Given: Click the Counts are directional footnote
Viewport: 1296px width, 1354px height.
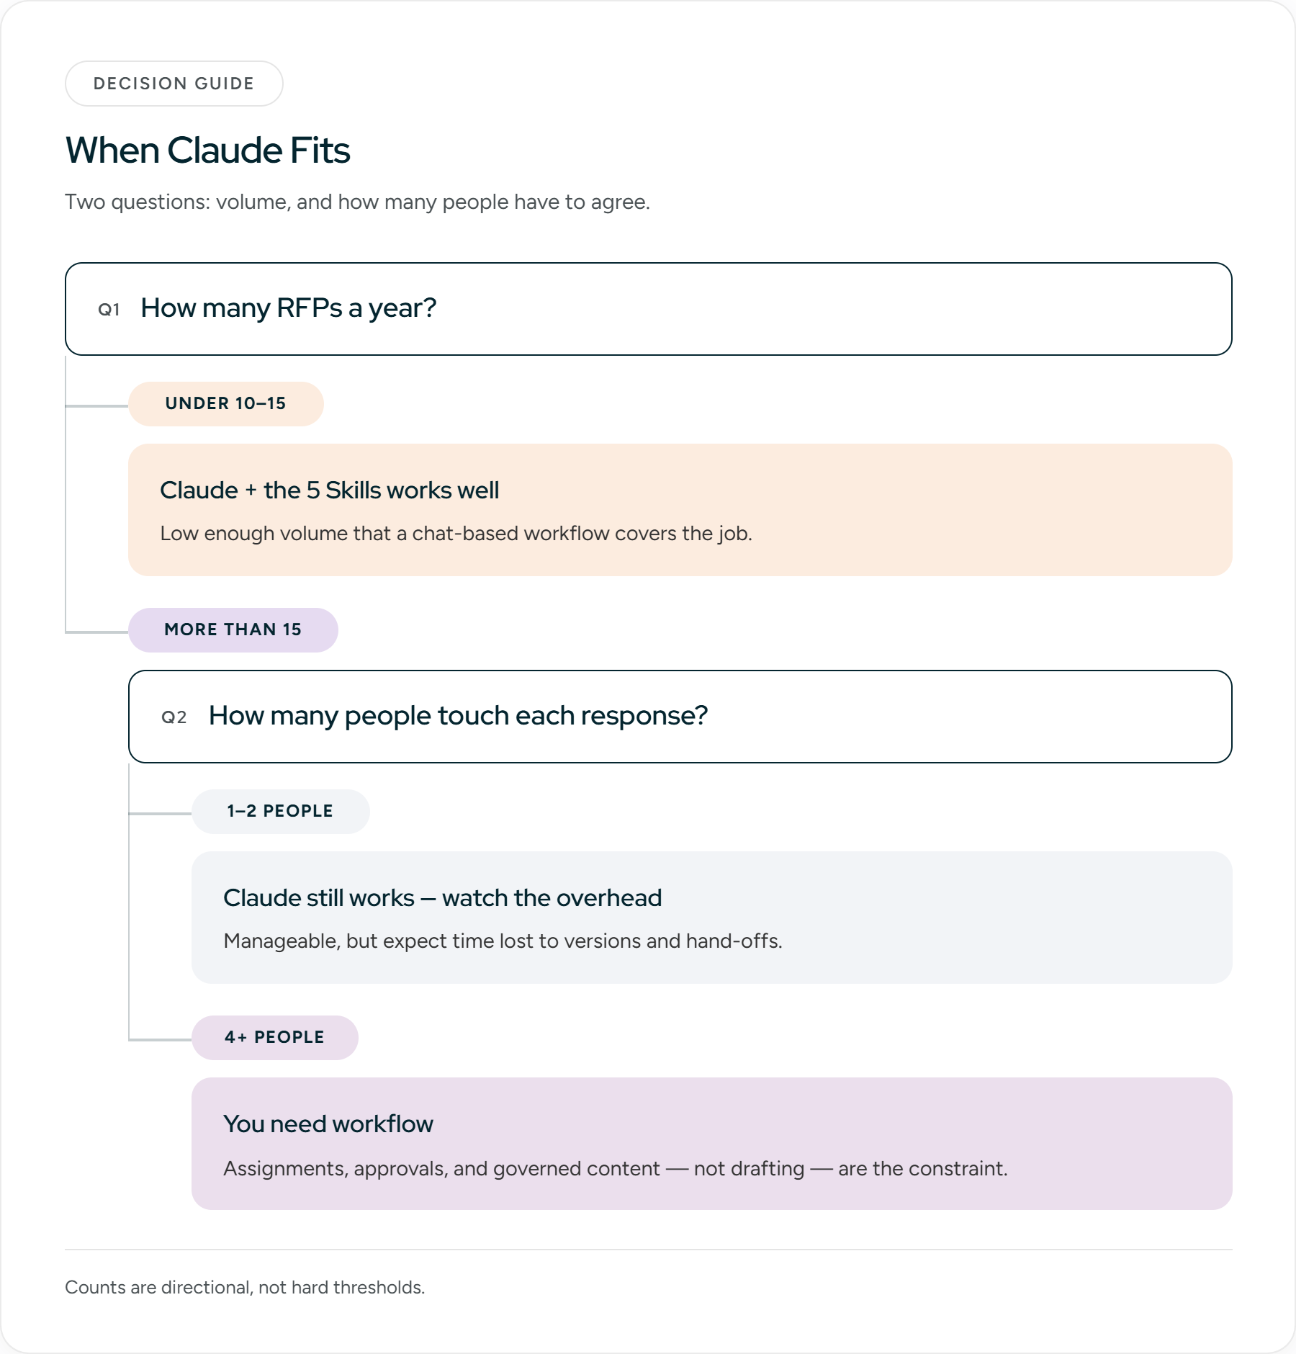Looking at the screenshot, I should click(x=245, y=1287).
